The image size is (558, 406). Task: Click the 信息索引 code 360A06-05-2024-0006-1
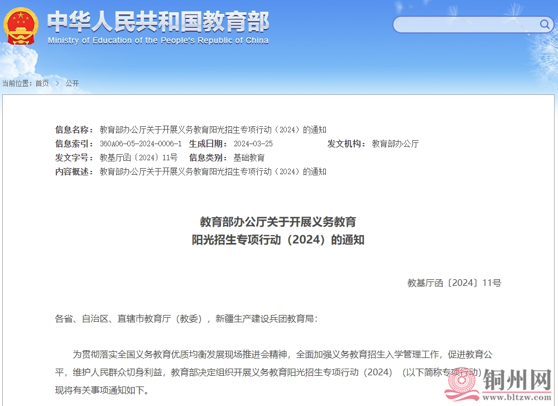(139, 144)
